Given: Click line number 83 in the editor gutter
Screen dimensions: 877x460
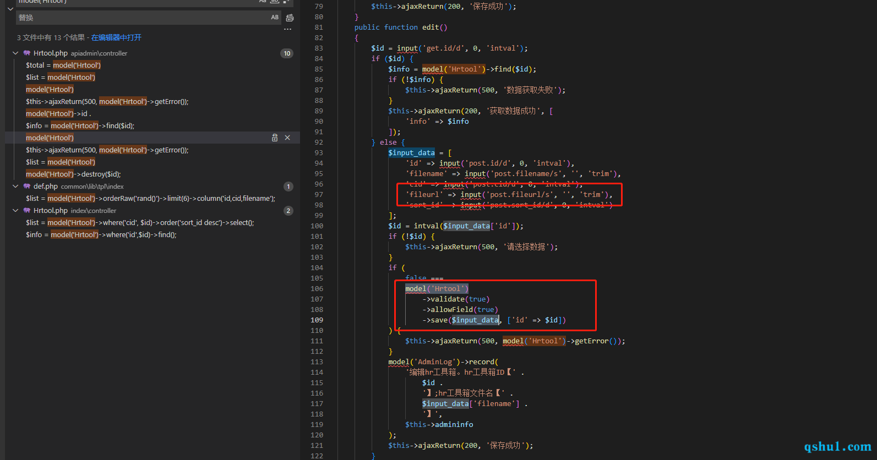Looking at the screenshot, I should tap(319, 48).
